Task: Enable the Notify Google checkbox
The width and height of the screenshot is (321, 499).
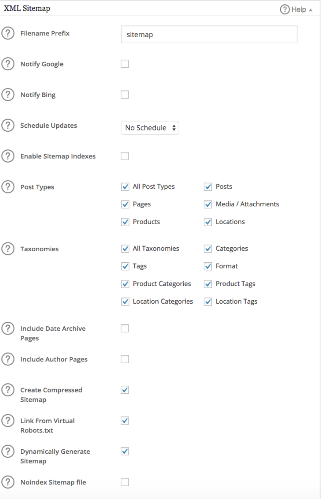Action: point(125,64)
